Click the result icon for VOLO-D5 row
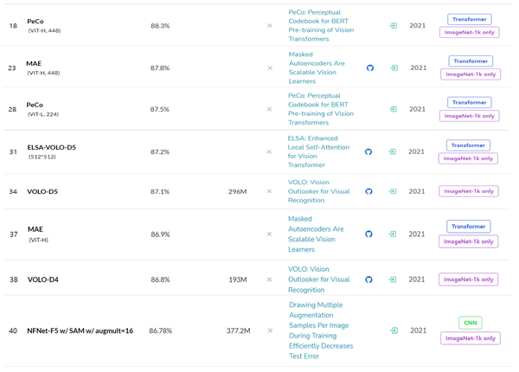 coord(394,191)
